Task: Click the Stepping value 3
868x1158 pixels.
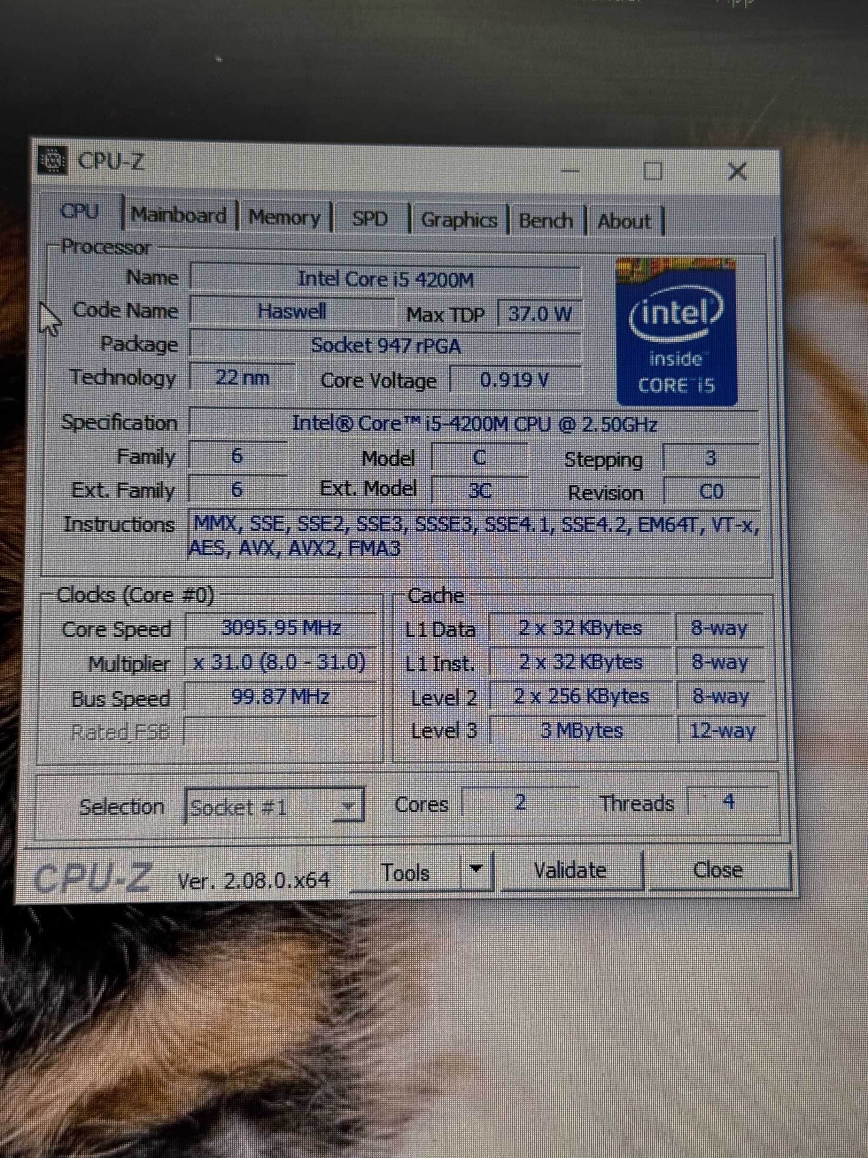Action: [x=711, y=458]
